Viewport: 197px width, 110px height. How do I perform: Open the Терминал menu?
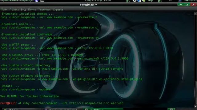point(44,9)
